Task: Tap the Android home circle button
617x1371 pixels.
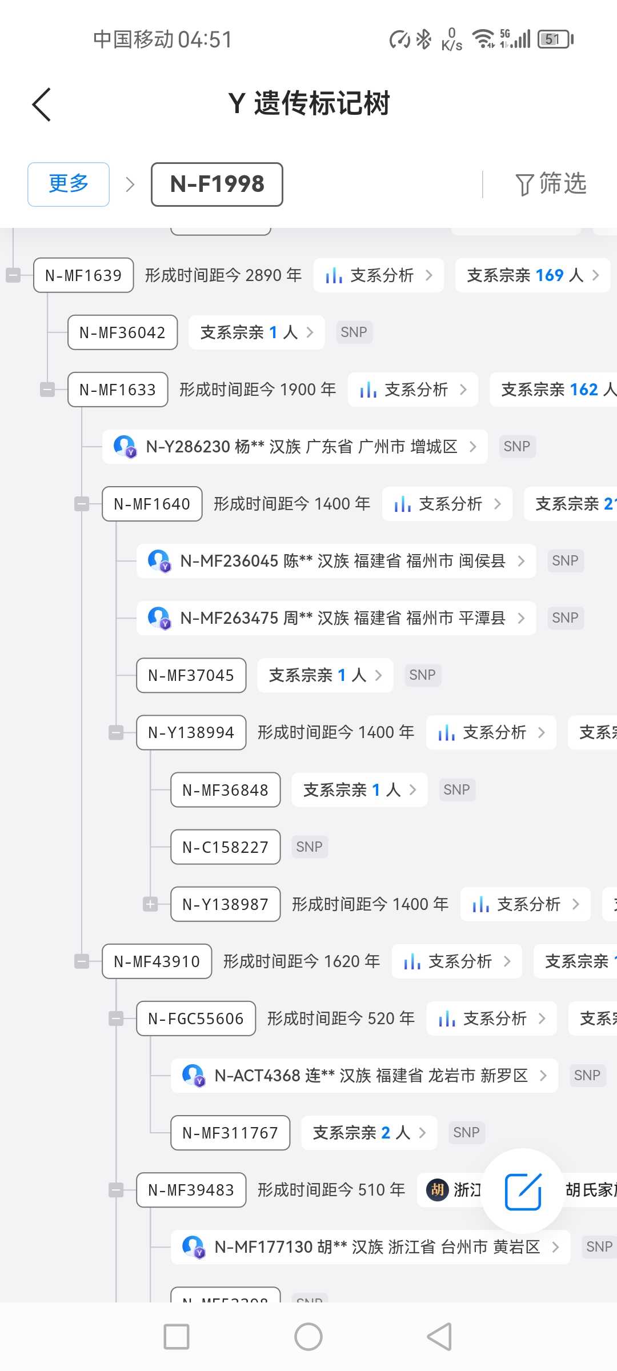Action: 308,1337
